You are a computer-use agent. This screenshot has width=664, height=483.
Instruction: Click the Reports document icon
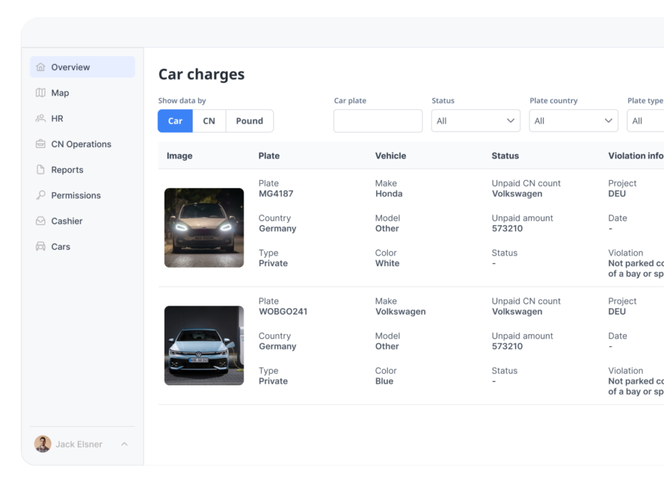tap(41, 170)
